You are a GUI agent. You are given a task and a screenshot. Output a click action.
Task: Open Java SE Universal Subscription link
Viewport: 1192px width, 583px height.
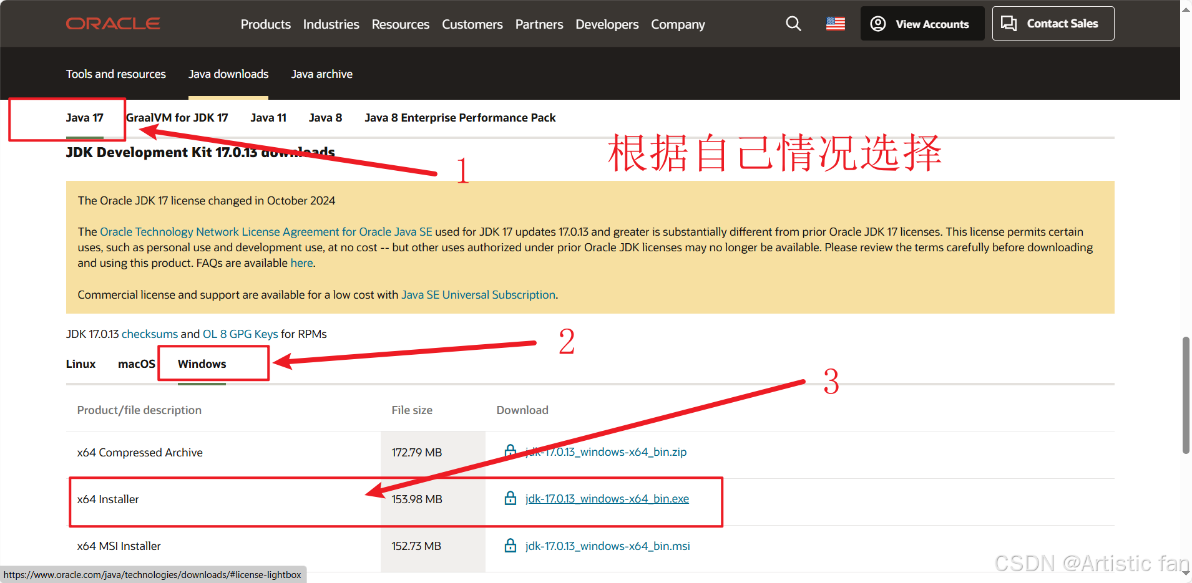pos(478,295)
